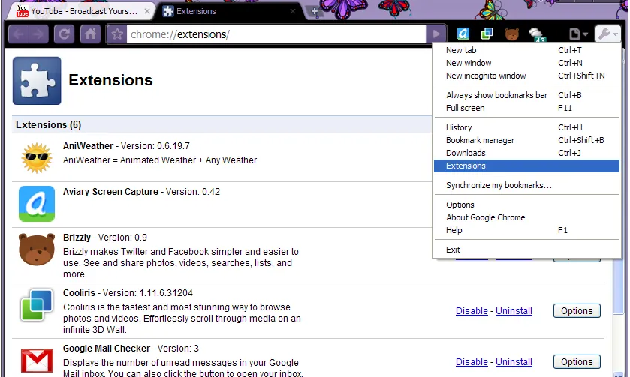Choose New incognito window
630x377 pixels.
[x=526, y=76]
